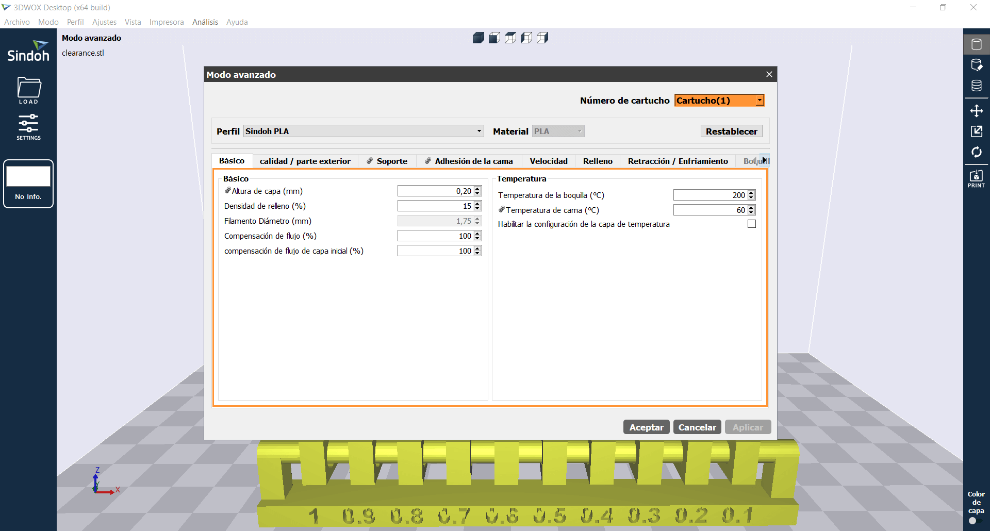Open the Perfil dropdown showing Sindoh PLA
Screen dimensions: 990x531
coord(364,131)
